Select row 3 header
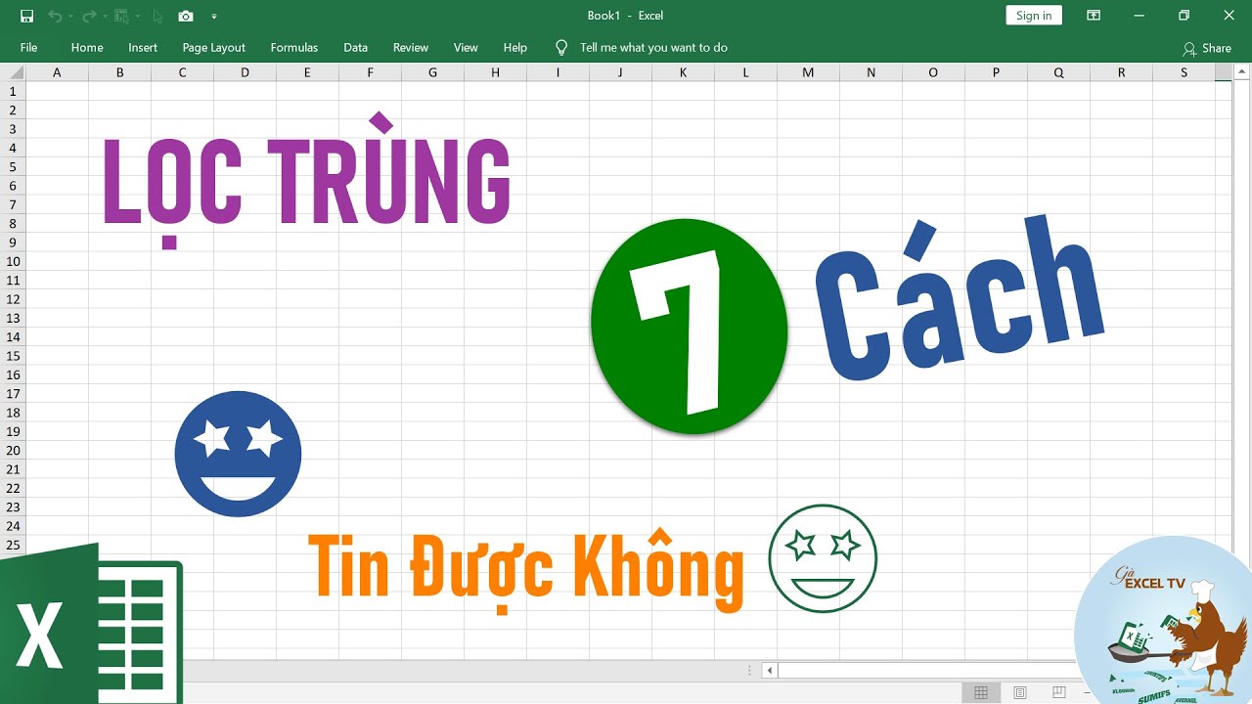The image size is (1252, 704). point(13,129)
